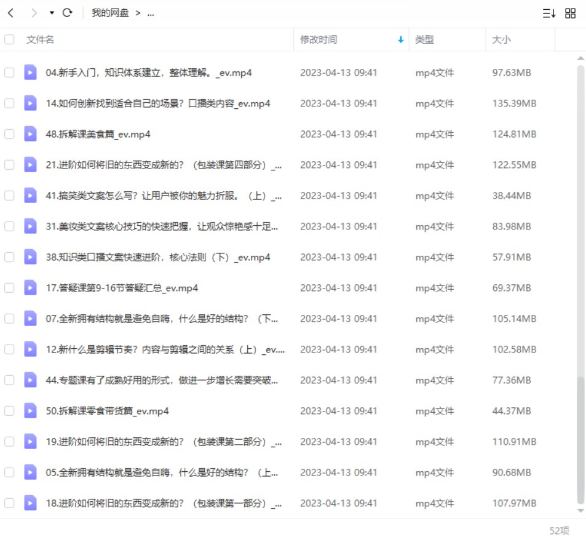Sort by 类型 column header

click(424, 39)
